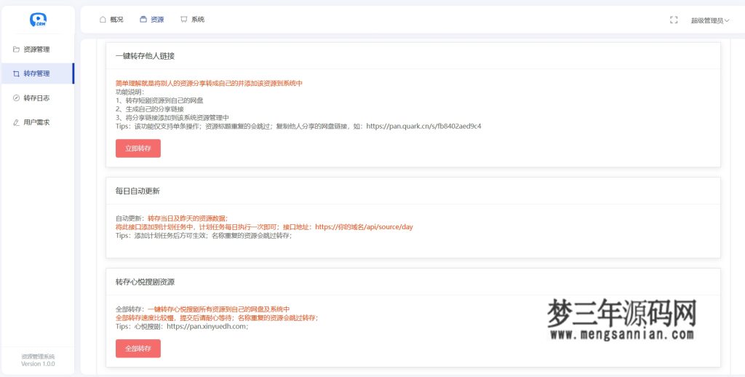
Task: Click the pan.quark.cn example link text
Action: tap(424, 127)
